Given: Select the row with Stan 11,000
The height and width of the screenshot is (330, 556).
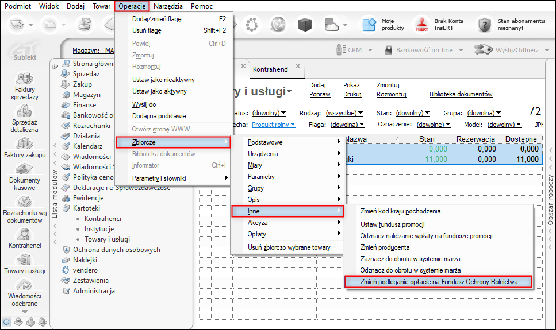Looking at the screenshot, I should click(371, 160).
